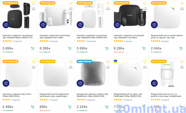Screen dimensions: 186x113
Task: Toggle wishlist heart for Ajax Hub 2 White
Action: (x=34, y=62)
